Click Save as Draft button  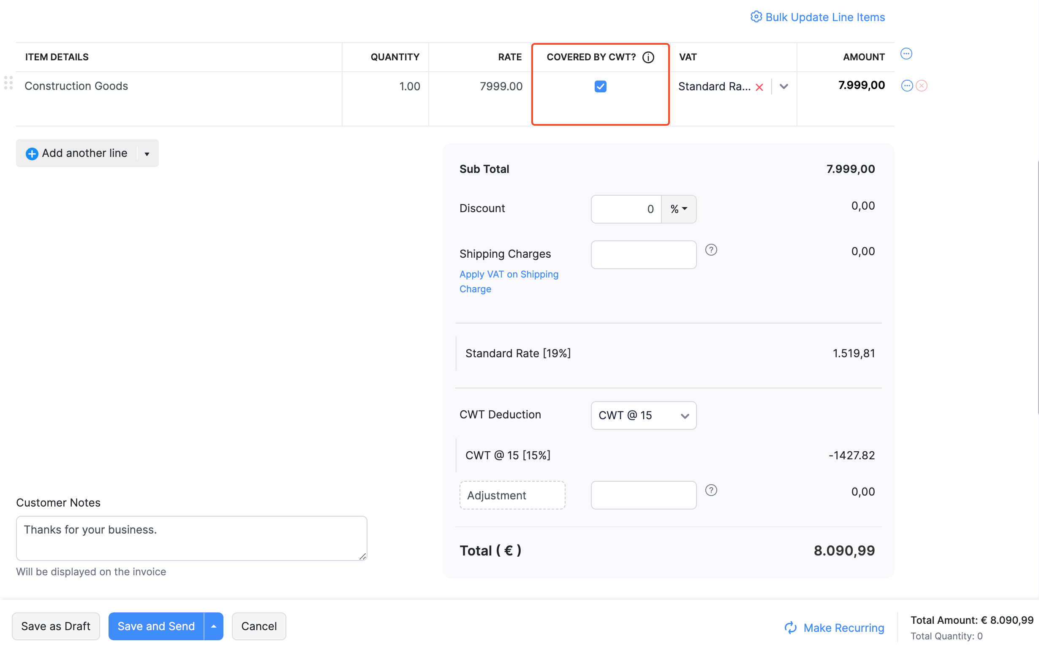pos(56,626)
